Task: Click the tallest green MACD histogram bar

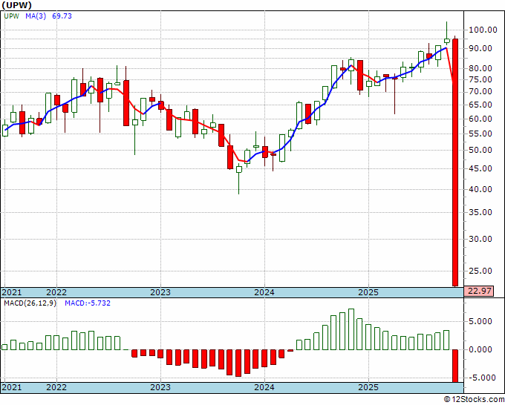Action: click(351, 329)
